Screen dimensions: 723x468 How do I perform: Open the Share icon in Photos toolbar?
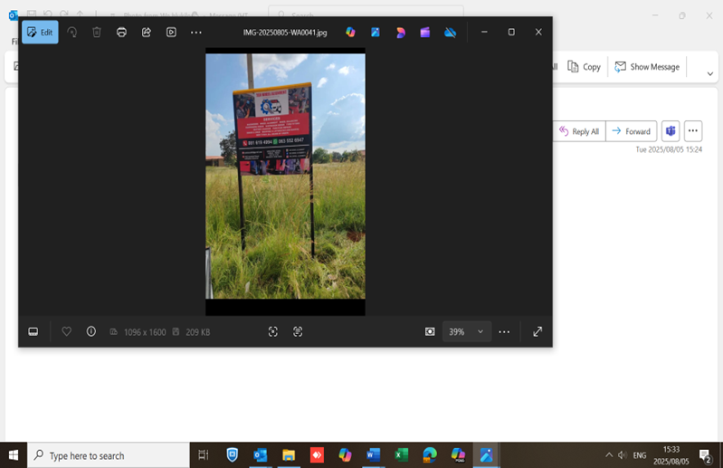(147, 33)
